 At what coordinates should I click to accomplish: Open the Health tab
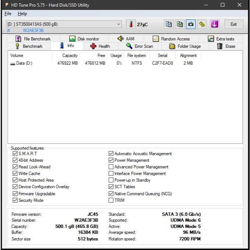[100, 46]
